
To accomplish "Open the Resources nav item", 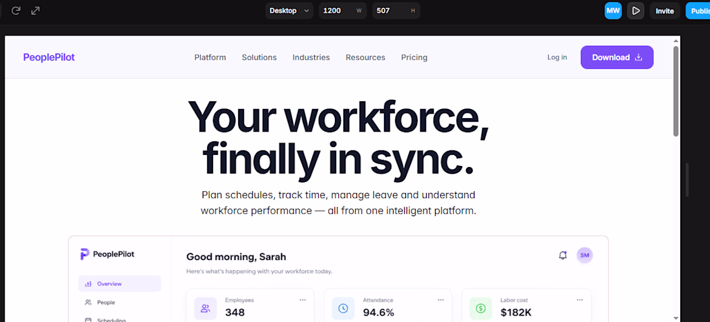I will point(365,57).
